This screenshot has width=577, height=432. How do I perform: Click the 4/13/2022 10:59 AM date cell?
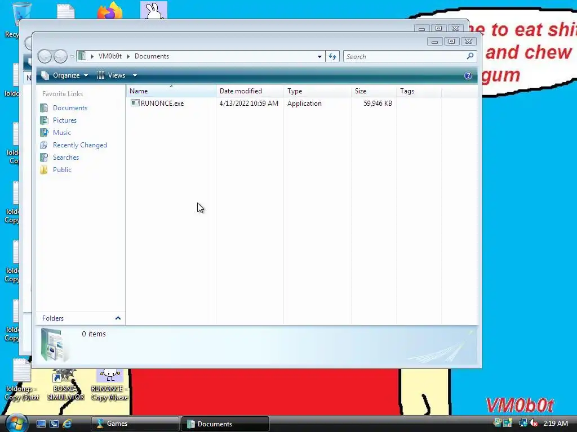(x=248, y=103)
